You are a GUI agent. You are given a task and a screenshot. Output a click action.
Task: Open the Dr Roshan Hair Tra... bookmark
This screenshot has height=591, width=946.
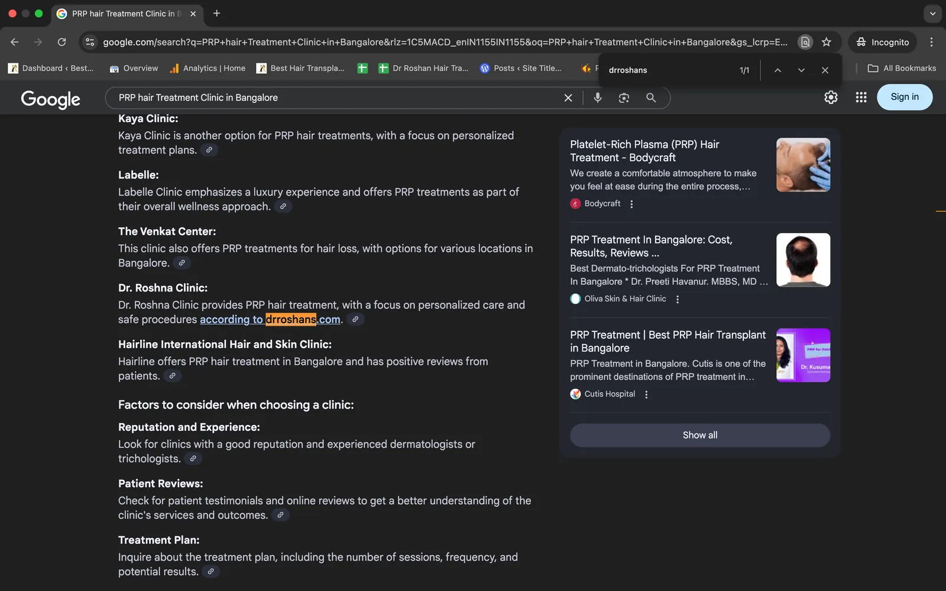coord(423,68)
